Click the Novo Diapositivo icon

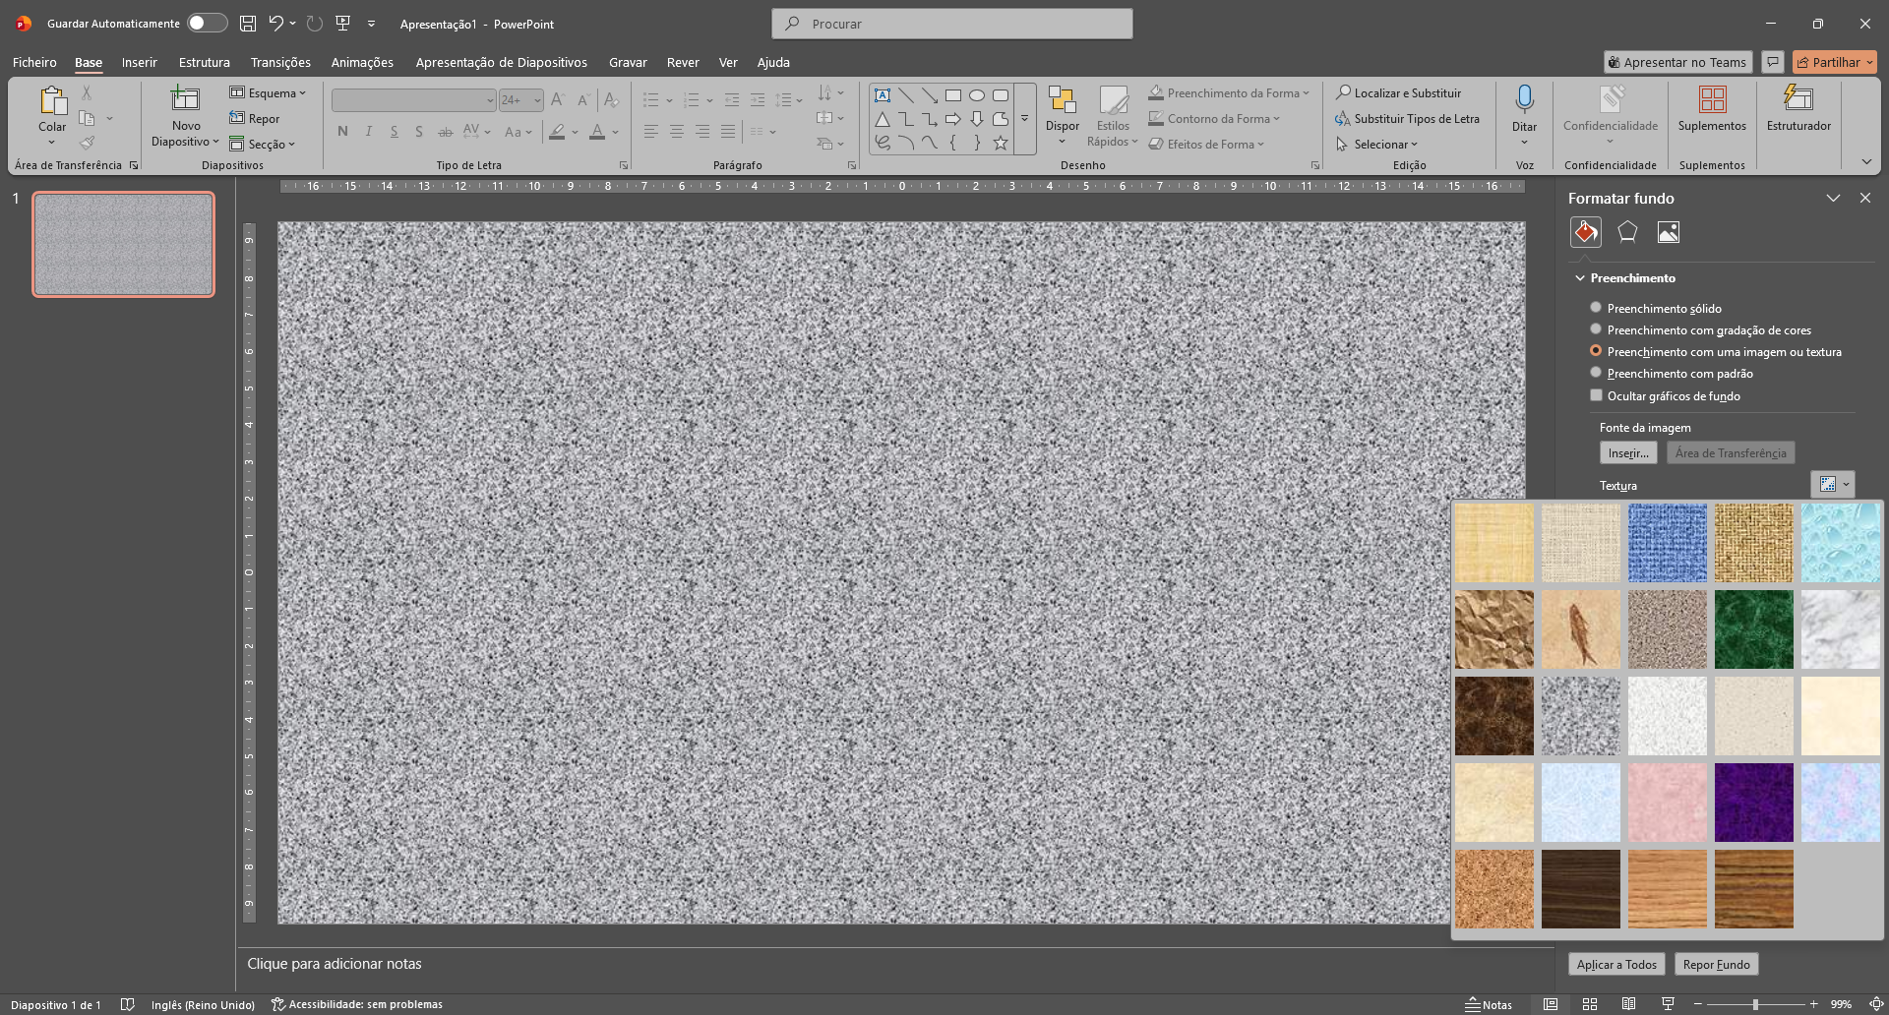185,99
